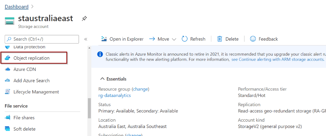This screenshot has height=136, width=326.
Task: Select the staustraliaeast title text
Action: pyautogui.click(x=46, y=18)
